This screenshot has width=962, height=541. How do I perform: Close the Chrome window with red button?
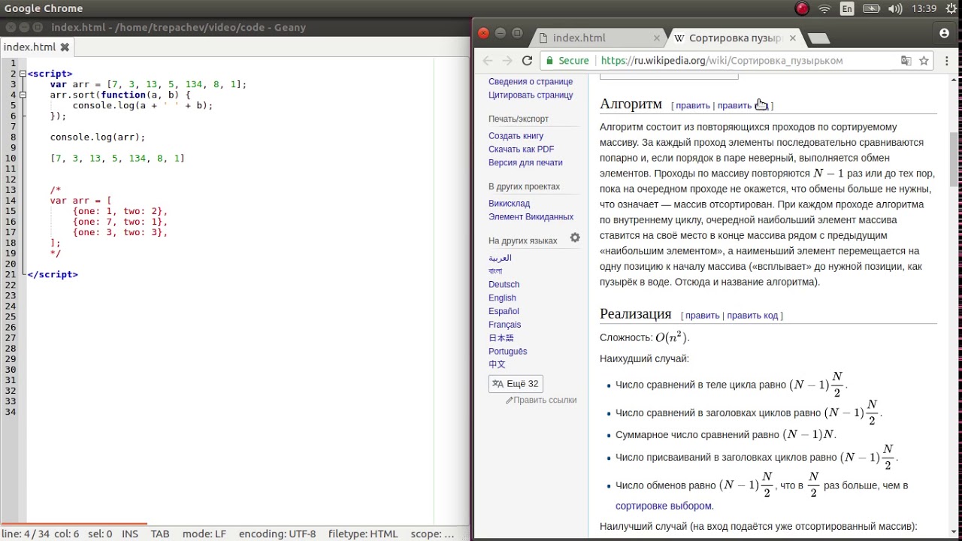483,33
